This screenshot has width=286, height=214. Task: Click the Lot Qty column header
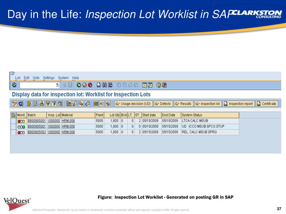(x=112, y=115)
